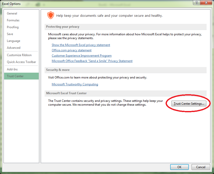Select Add-Ins in the sidebar
The image size is (214, 174).
21,69
